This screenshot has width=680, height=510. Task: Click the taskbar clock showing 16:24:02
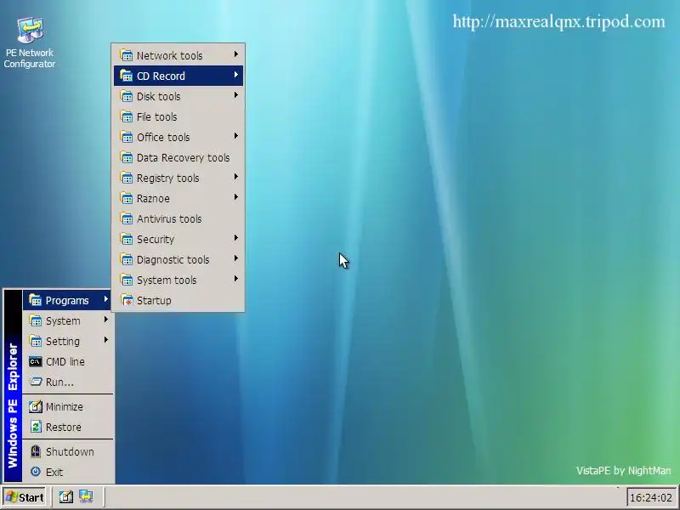tap(651, 497)
